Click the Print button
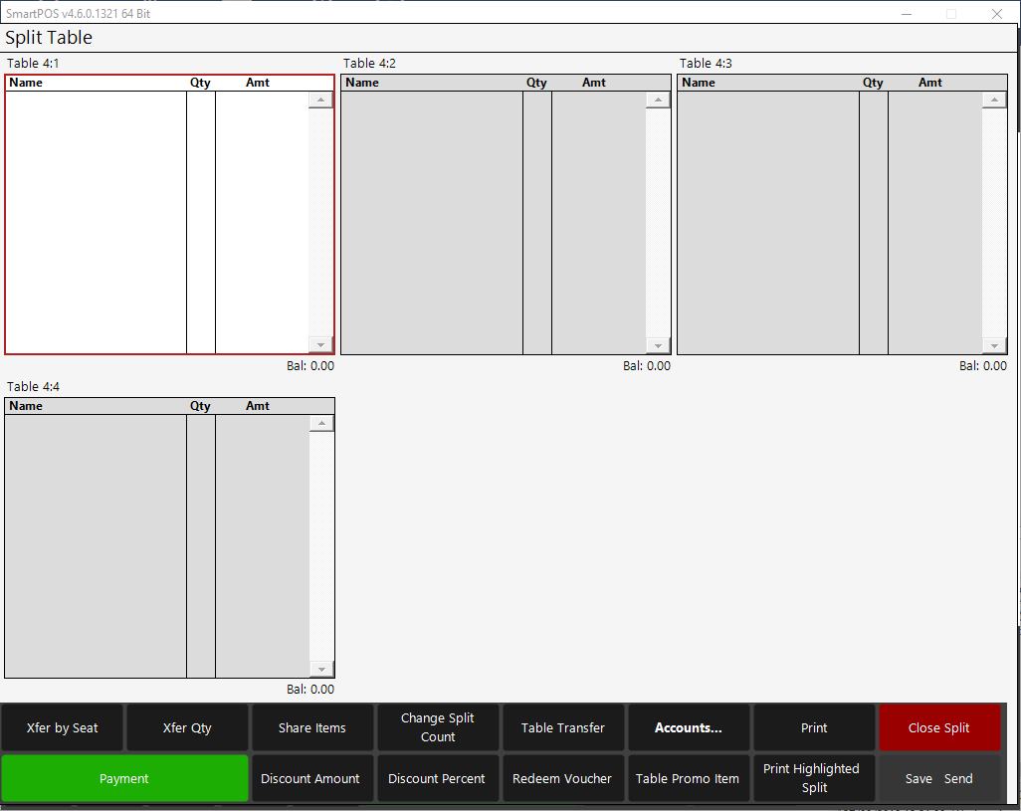The height and width of the screenshot is (811, 1021). click(x=814, y=727)
